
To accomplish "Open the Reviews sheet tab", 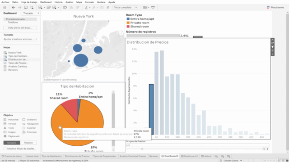I will 154,156.
